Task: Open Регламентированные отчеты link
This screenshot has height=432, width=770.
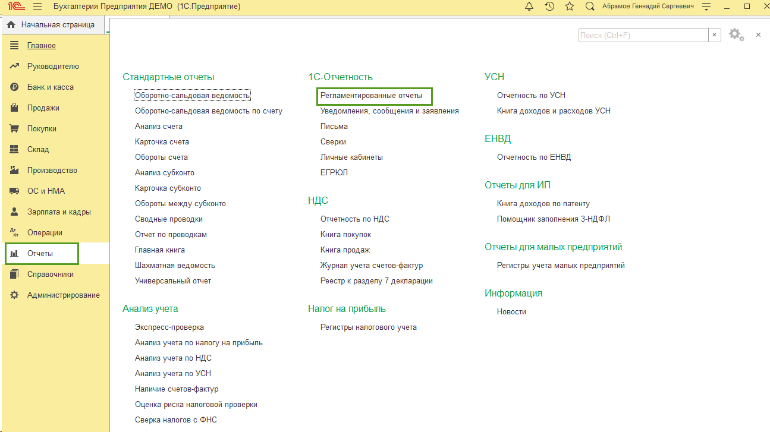Action: tap(371, 95)
